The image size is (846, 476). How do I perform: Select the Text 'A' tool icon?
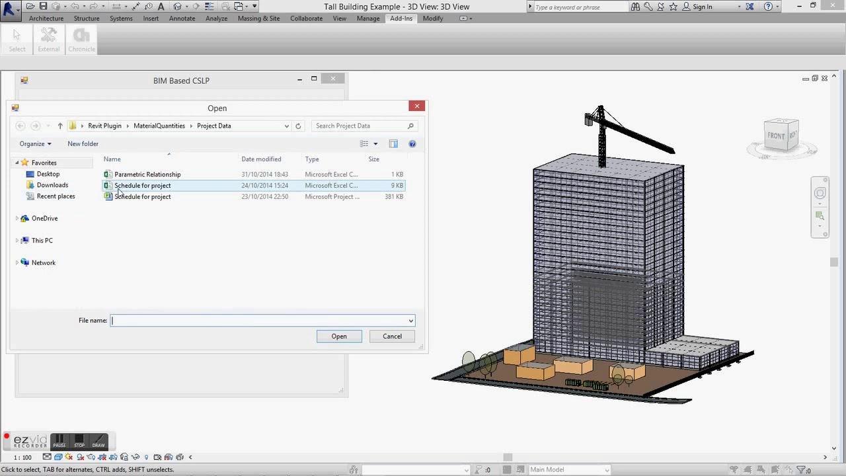(x=161, y=6)
